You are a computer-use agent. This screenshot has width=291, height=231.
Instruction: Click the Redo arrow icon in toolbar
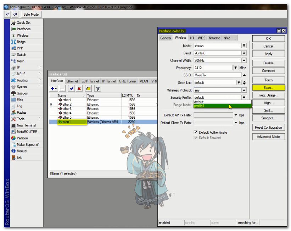pyautogui.click(x=15, y=14)
